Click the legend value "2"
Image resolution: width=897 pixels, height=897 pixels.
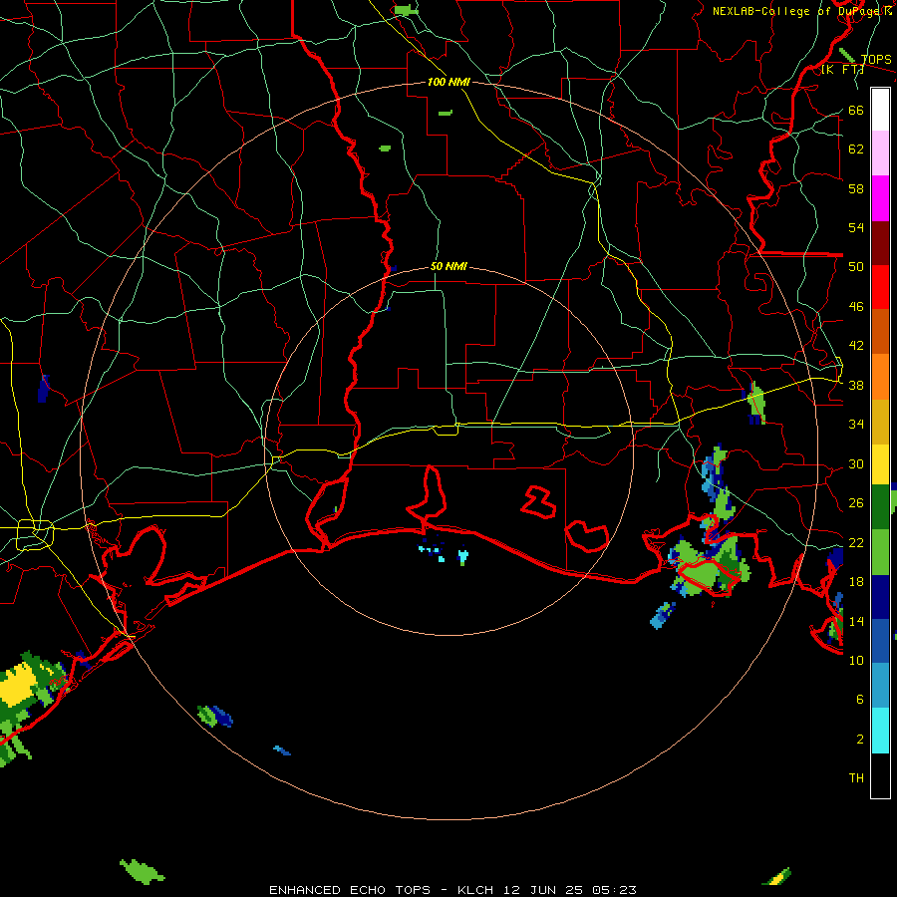[x=860, y=740]
